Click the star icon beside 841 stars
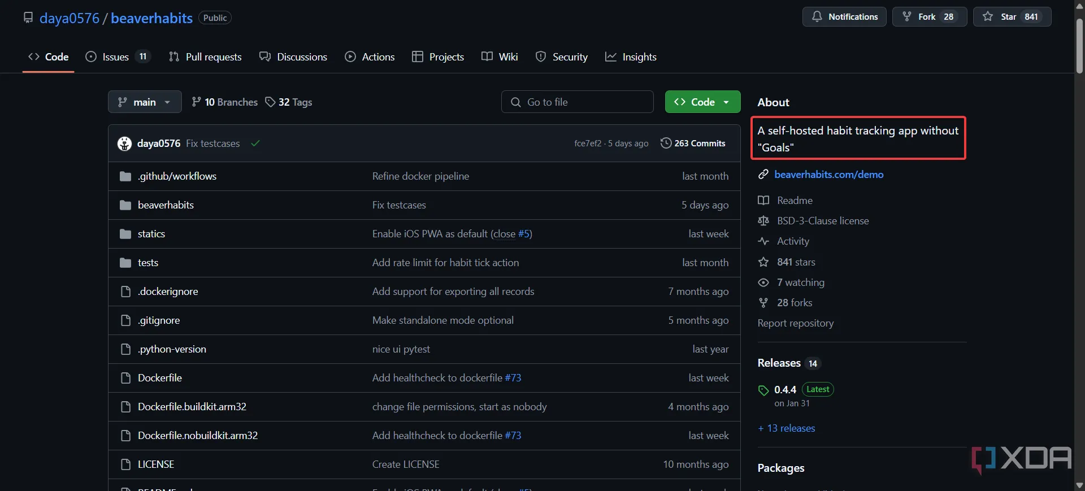This screenshot has width=1085, height=491. pyautogui.click(x=763, y=262)
